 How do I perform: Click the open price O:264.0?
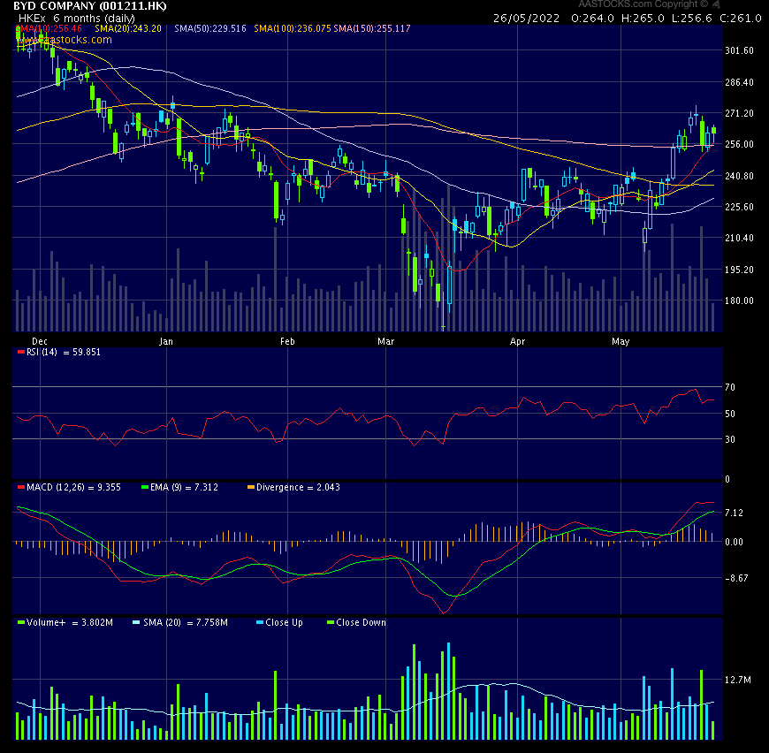(x=592, y=19)
